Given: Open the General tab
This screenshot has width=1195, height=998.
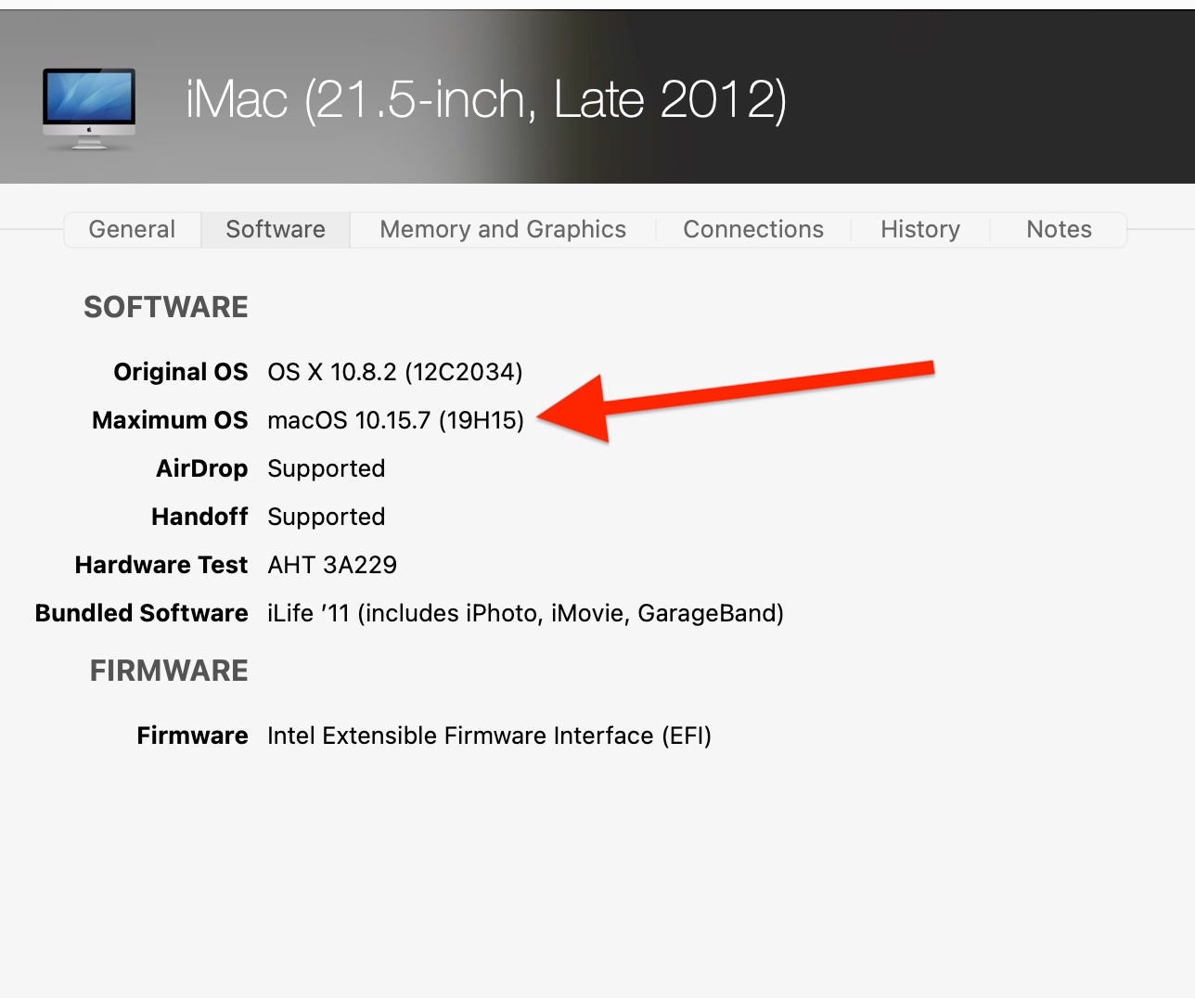Looking at the screenshot, I should (132, 229).
